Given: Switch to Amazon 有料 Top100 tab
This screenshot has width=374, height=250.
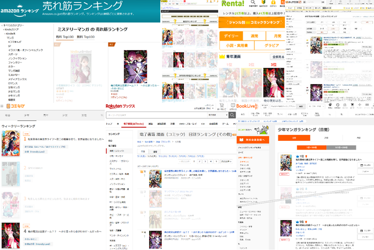Looking at the screenshot, I should (x=65, y=37).
